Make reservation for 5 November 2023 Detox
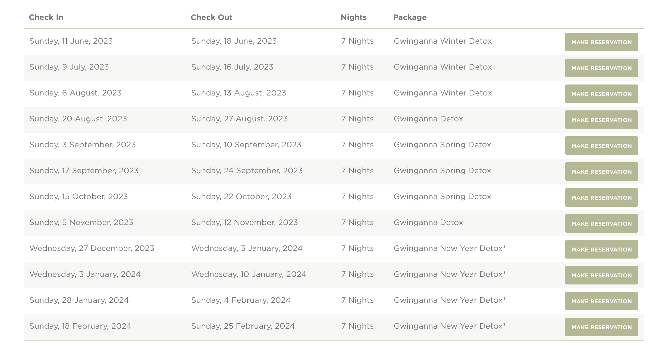This screenshot has height=356, width=659. tap(601, 223)
